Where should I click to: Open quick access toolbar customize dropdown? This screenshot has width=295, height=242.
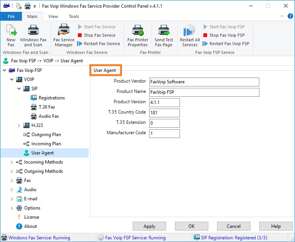[x=35, y=6]
